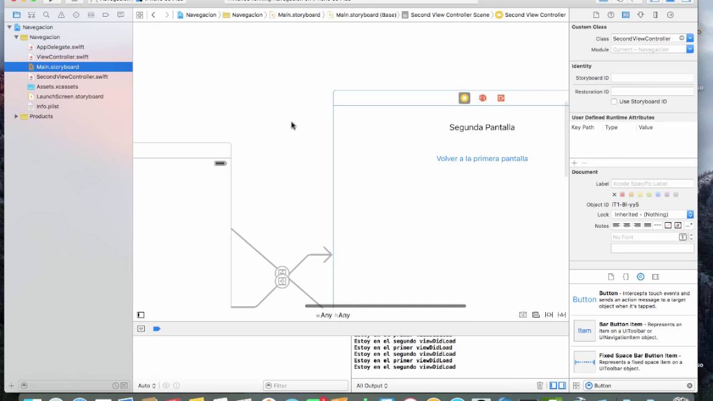
Task: Select the First Responder dock icon
Action: (x=482, y=98)
